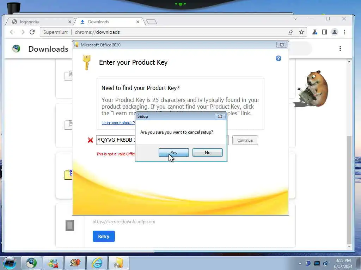Click the gray file icon beside Retry
Viewport: 361px width, 270px height.
(70, 225)
